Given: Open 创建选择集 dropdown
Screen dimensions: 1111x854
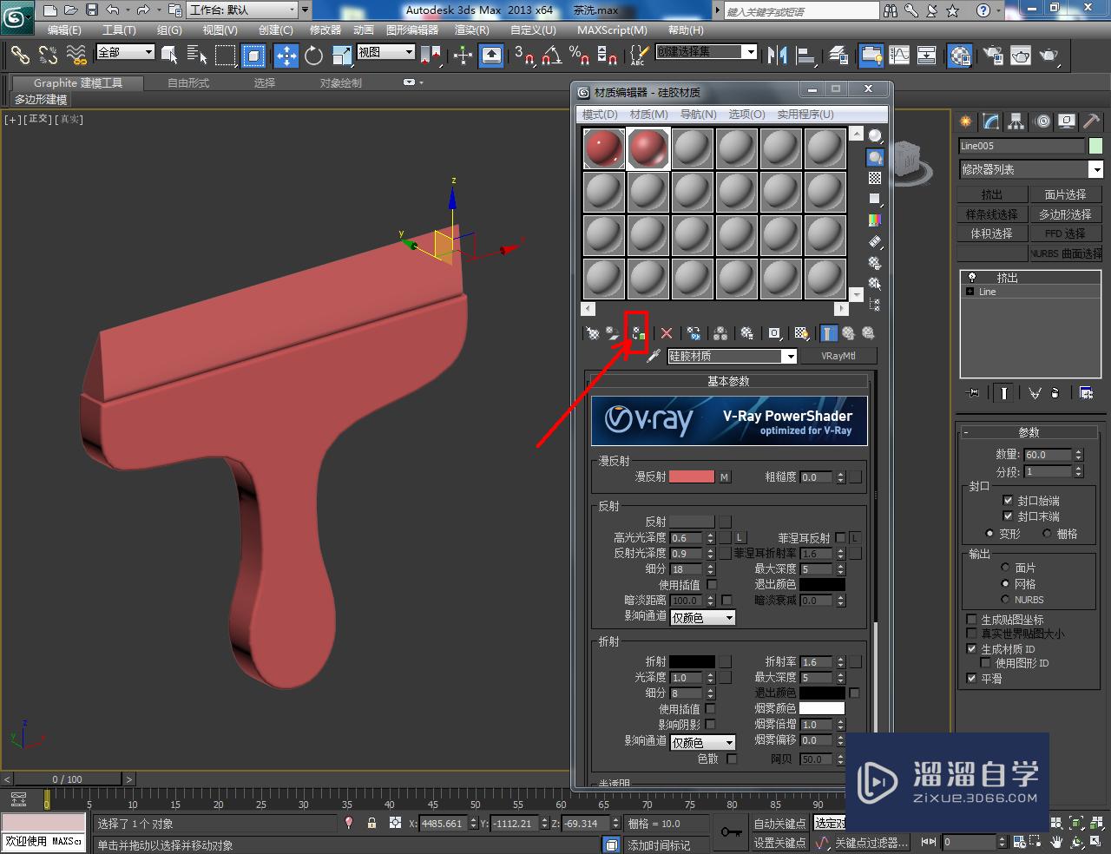Looking at the screenshot, I should [706, 52].
